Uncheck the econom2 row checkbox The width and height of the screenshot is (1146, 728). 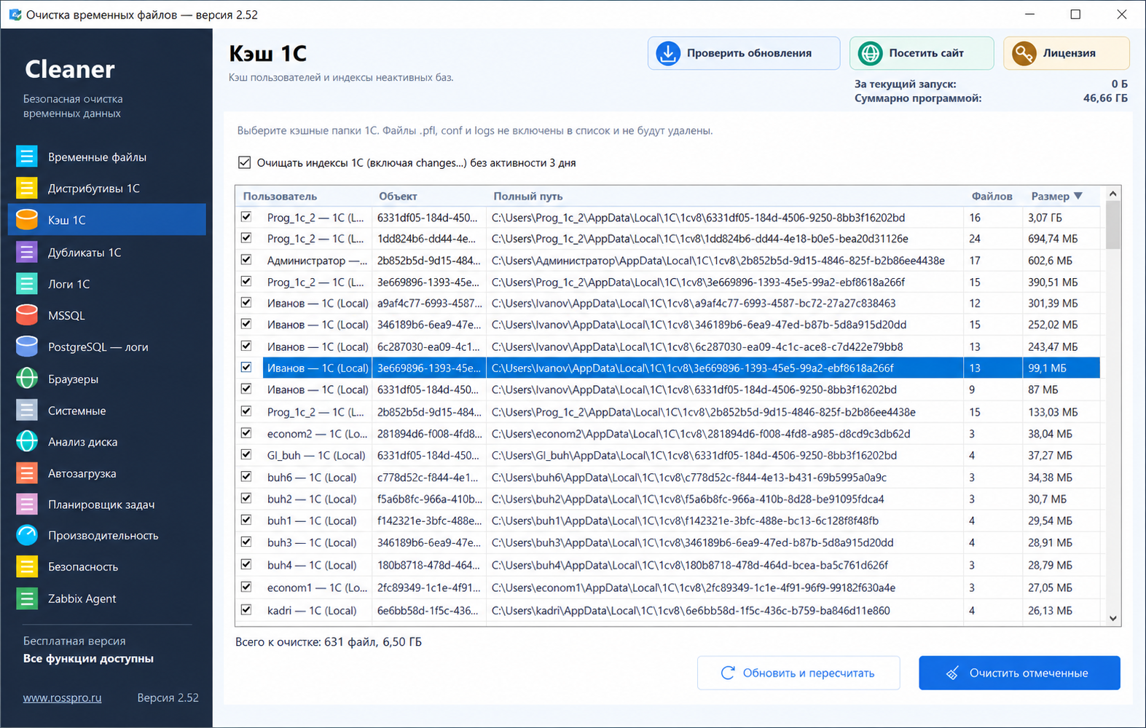pos(246,433)
